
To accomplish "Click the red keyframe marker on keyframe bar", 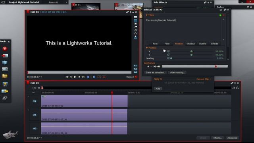I will pyautogui.click(x=216, y=66).
